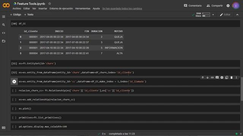
Task: Run the es.add_relationship cell
Action: click(x=14, y=100)
